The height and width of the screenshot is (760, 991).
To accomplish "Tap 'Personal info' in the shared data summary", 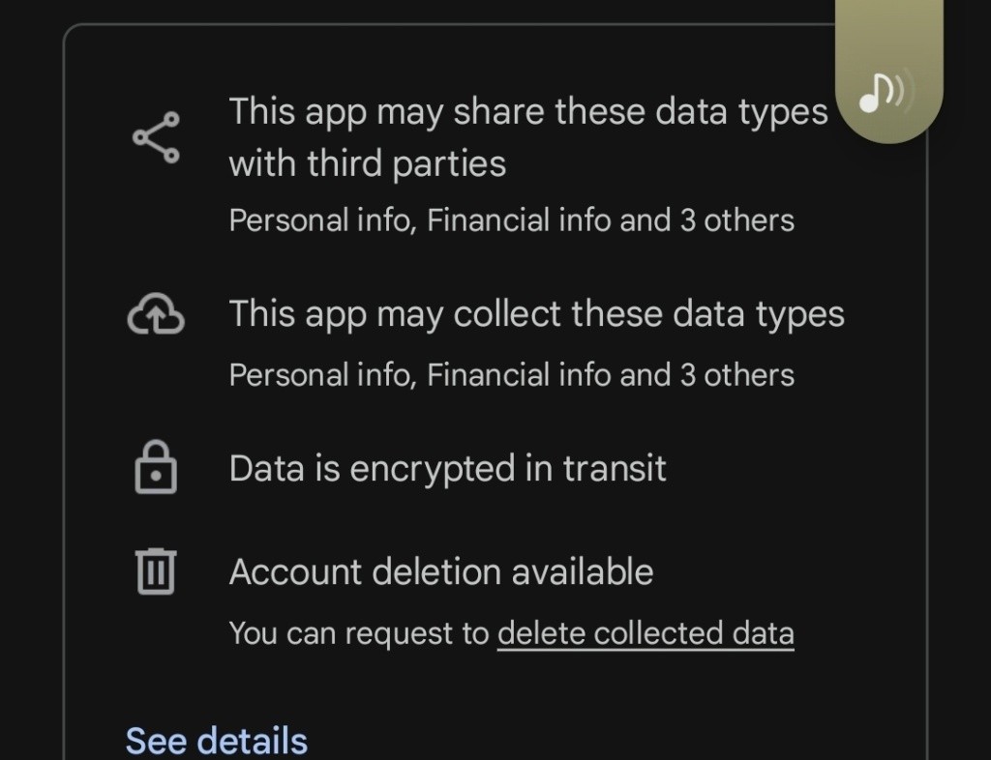I will click(320, 220).
